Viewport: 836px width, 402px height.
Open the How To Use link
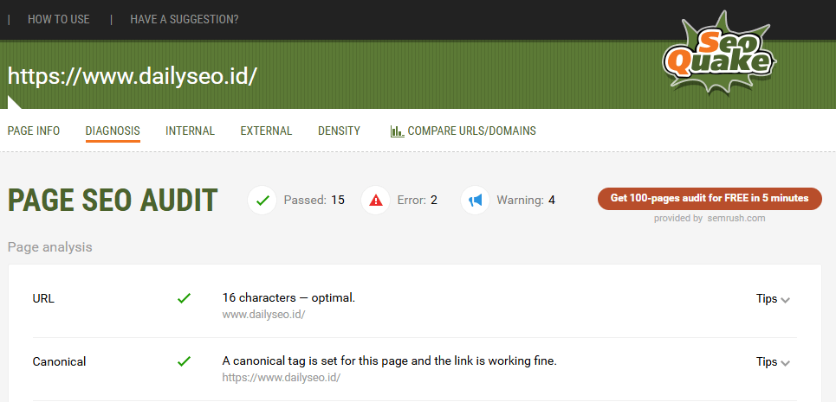59,20
